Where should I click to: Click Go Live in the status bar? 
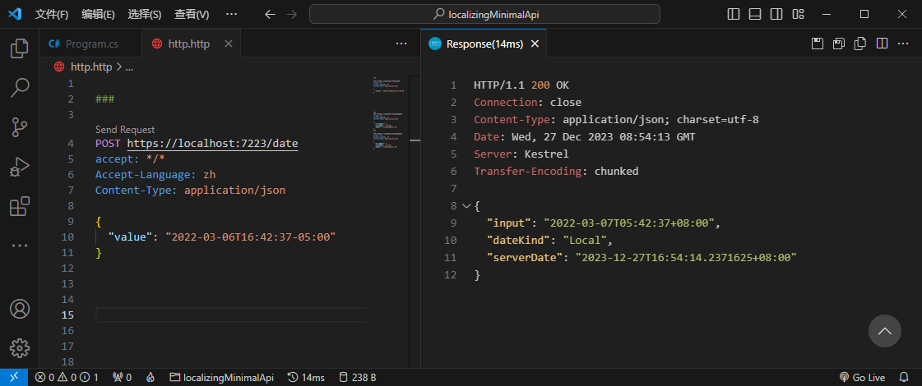(862, 377)
